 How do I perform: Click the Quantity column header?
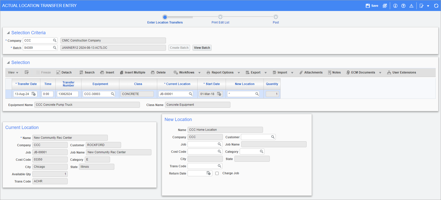point(272,84)
